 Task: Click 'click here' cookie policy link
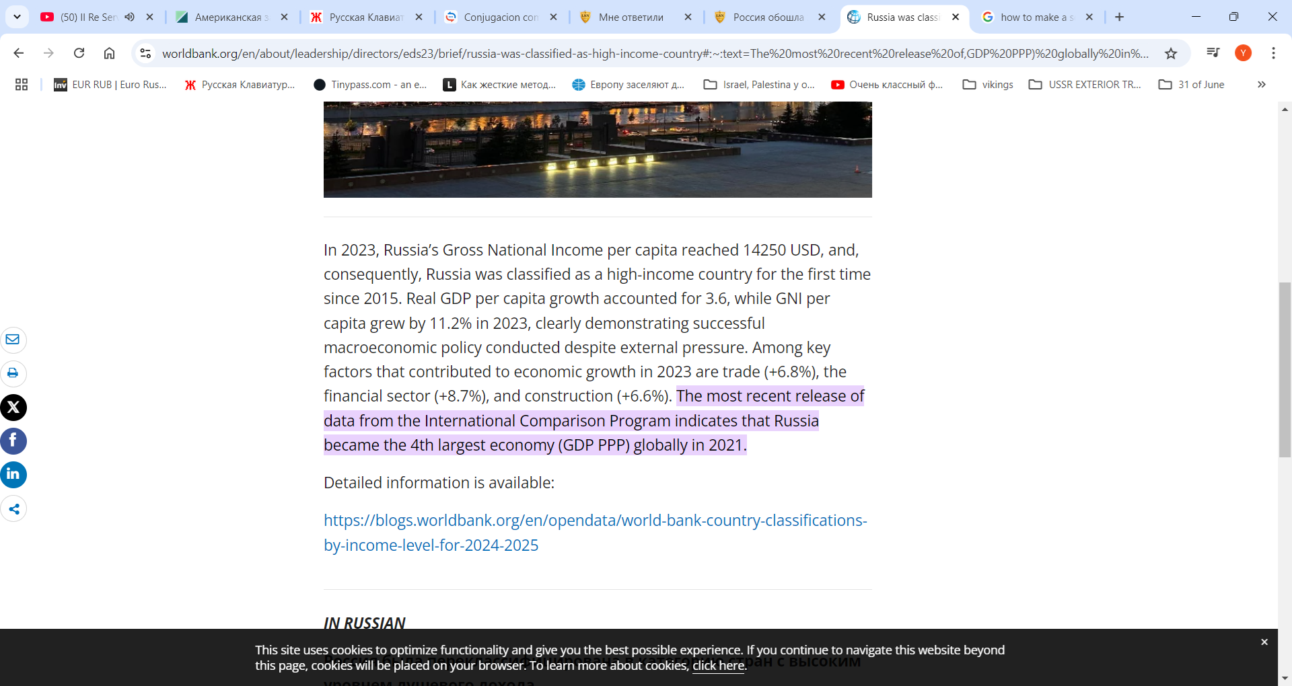[718, 666]
